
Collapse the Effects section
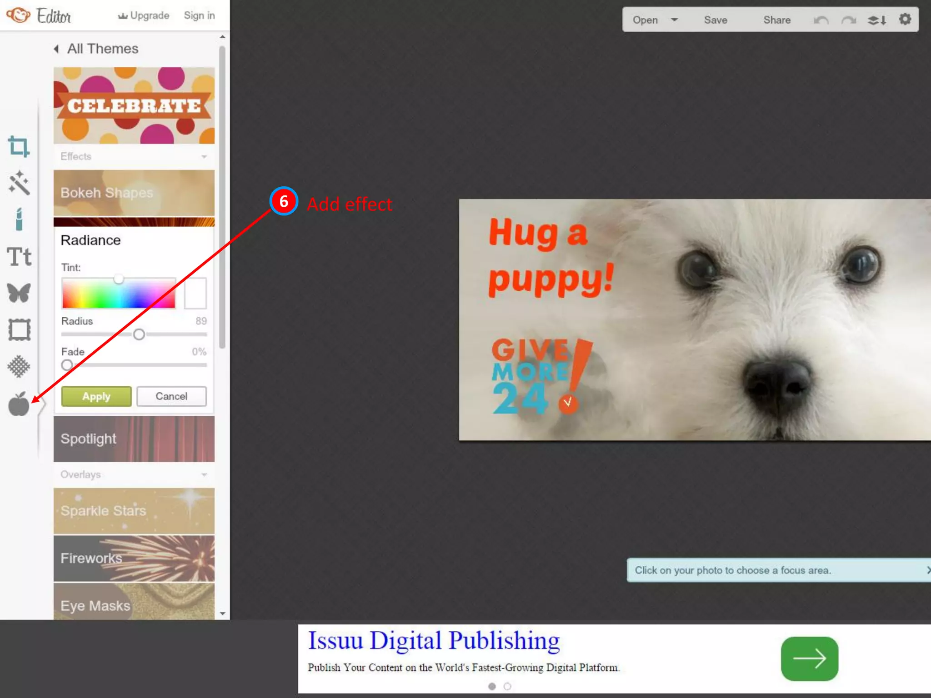click(x=204, y=157)
